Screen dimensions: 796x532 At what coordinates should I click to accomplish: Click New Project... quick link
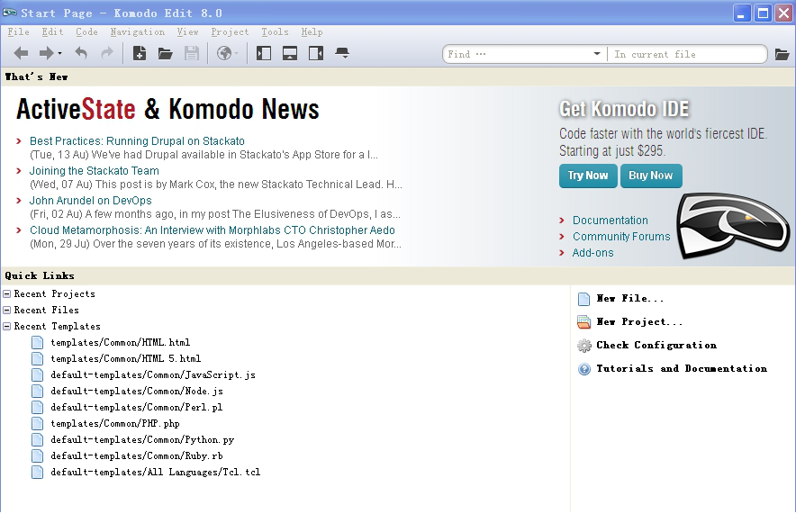pos(639,322)
